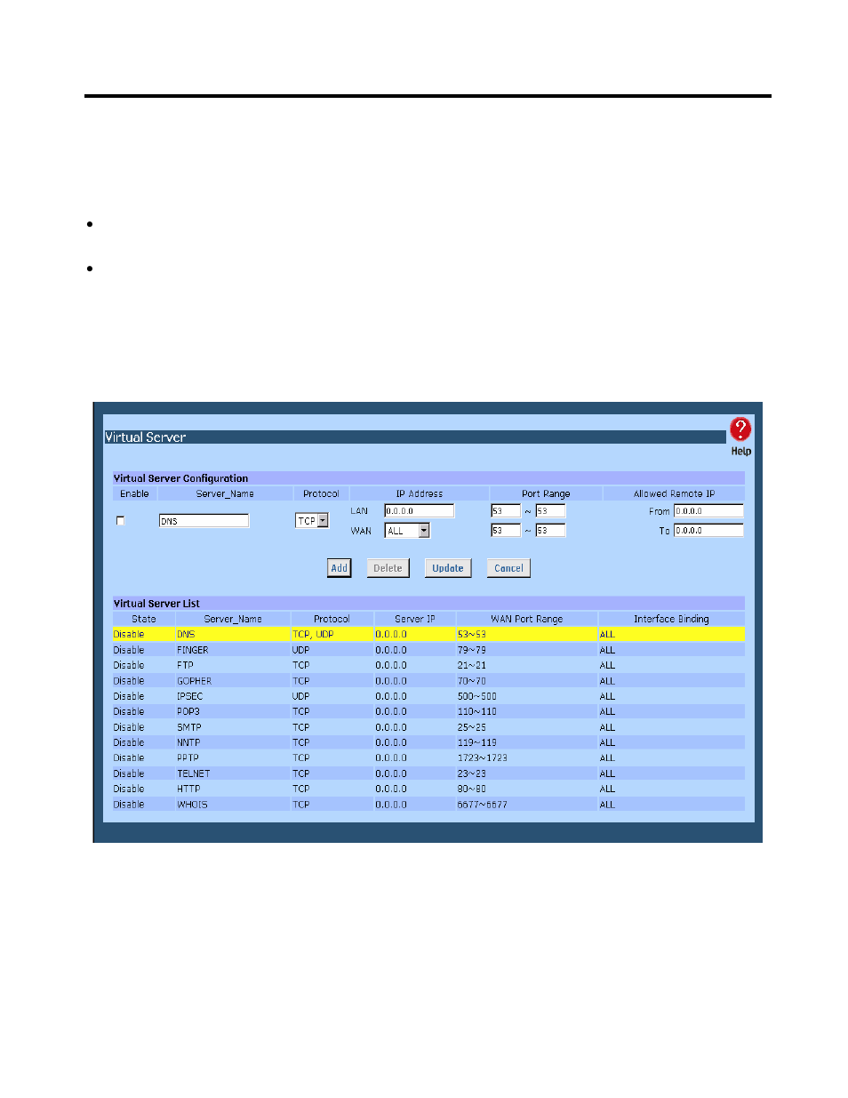Focus the Allowed Remote IP From field
Viewport: 848px width, 1098px height.
click(x=708, y=511)
